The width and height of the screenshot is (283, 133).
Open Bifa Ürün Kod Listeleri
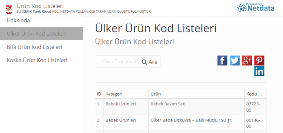click(x=34, y=47)
